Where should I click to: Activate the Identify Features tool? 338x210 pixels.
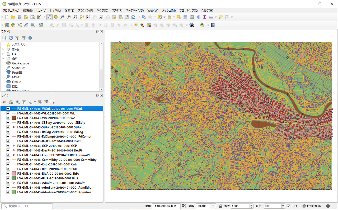tap(144, 17)
